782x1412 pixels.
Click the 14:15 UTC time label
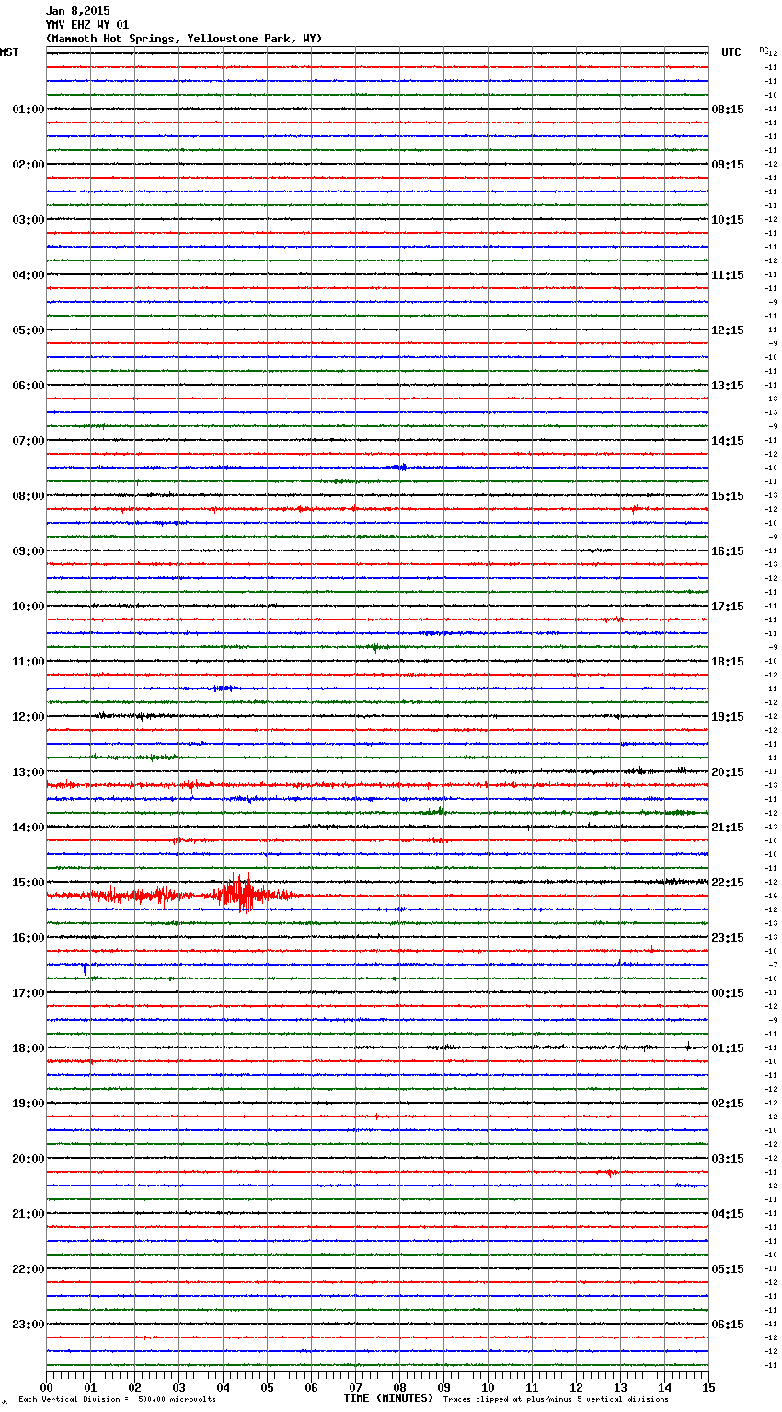[728, 441]
